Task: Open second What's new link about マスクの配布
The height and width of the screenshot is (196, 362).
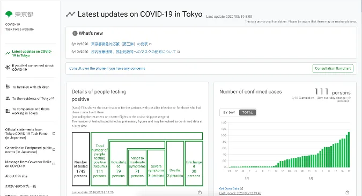Action: coord(134,52)
